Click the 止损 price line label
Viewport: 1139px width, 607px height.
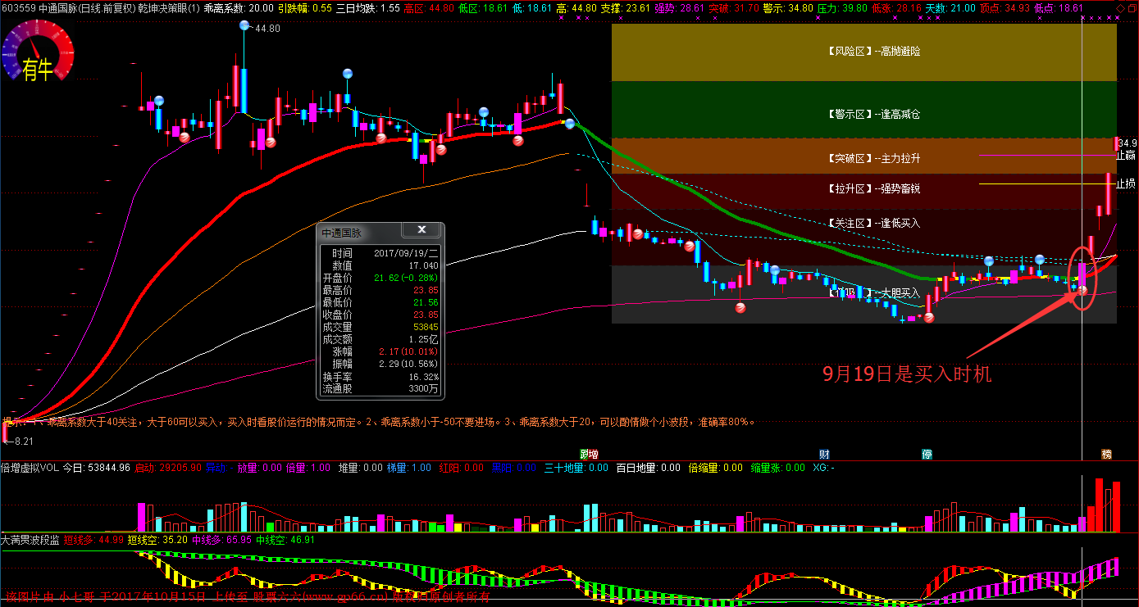point(1125,184)
